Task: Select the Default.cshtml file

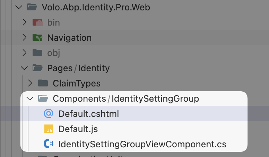Action: tap(88, 114)
